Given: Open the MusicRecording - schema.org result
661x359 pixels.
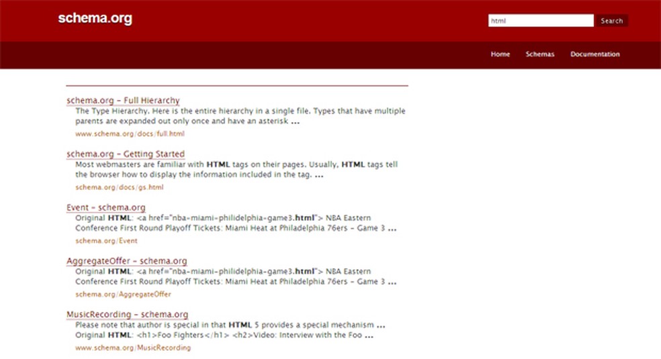Looking at the screenshot, I should pos(128,315).
